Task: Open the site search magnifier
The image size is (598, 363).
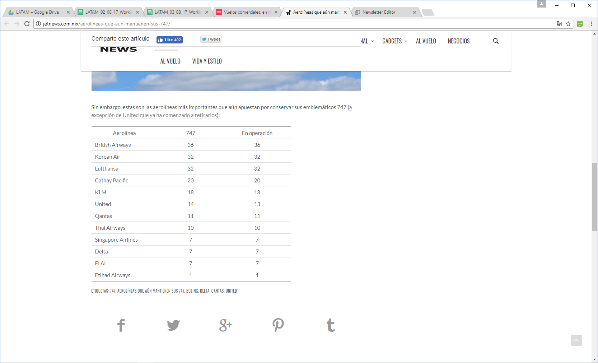Action: [x=496, y=41]
